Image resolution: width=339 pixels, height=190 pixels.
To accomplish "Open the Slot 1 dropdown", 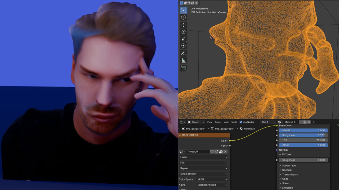I will tap(269, 122).
